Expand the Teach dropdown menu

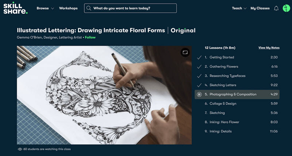(239, 8)
